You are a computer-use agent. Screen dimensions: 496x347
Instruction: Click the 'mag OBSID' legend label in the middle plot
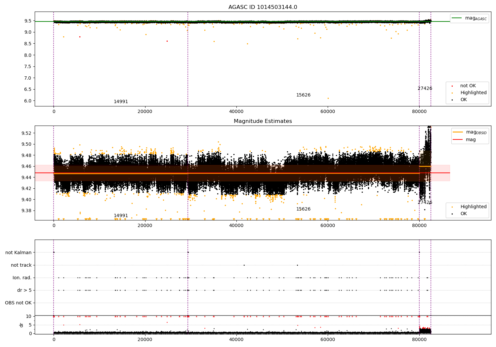476,132
